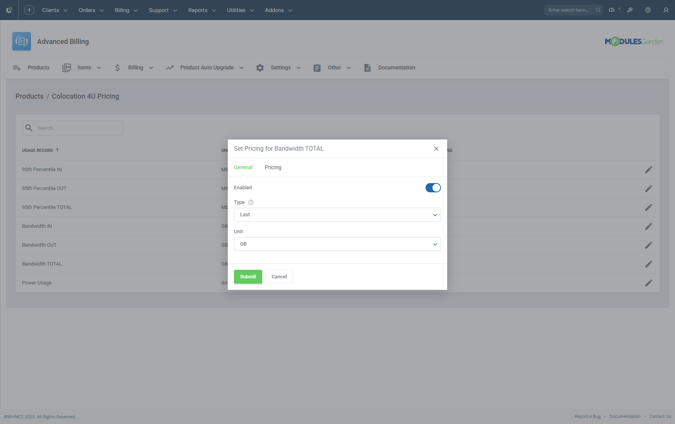The width and height of the screenshot is (675, 424).
Task: Click the Type help tooltip icon
Action: (x=251, y=202)
